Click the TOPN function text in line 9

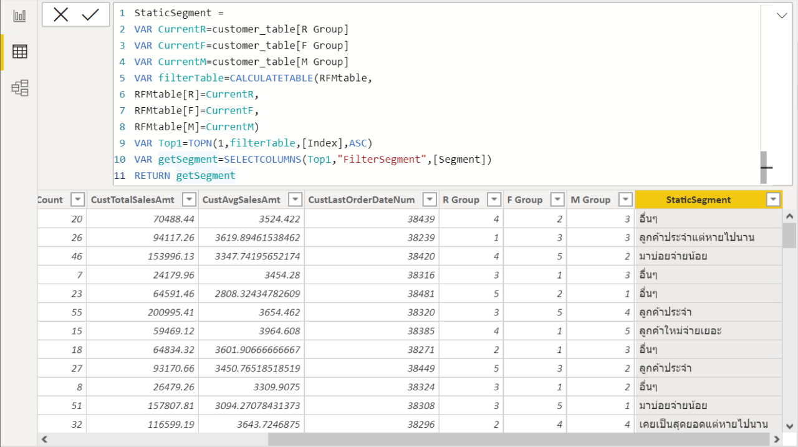point(199,143)
